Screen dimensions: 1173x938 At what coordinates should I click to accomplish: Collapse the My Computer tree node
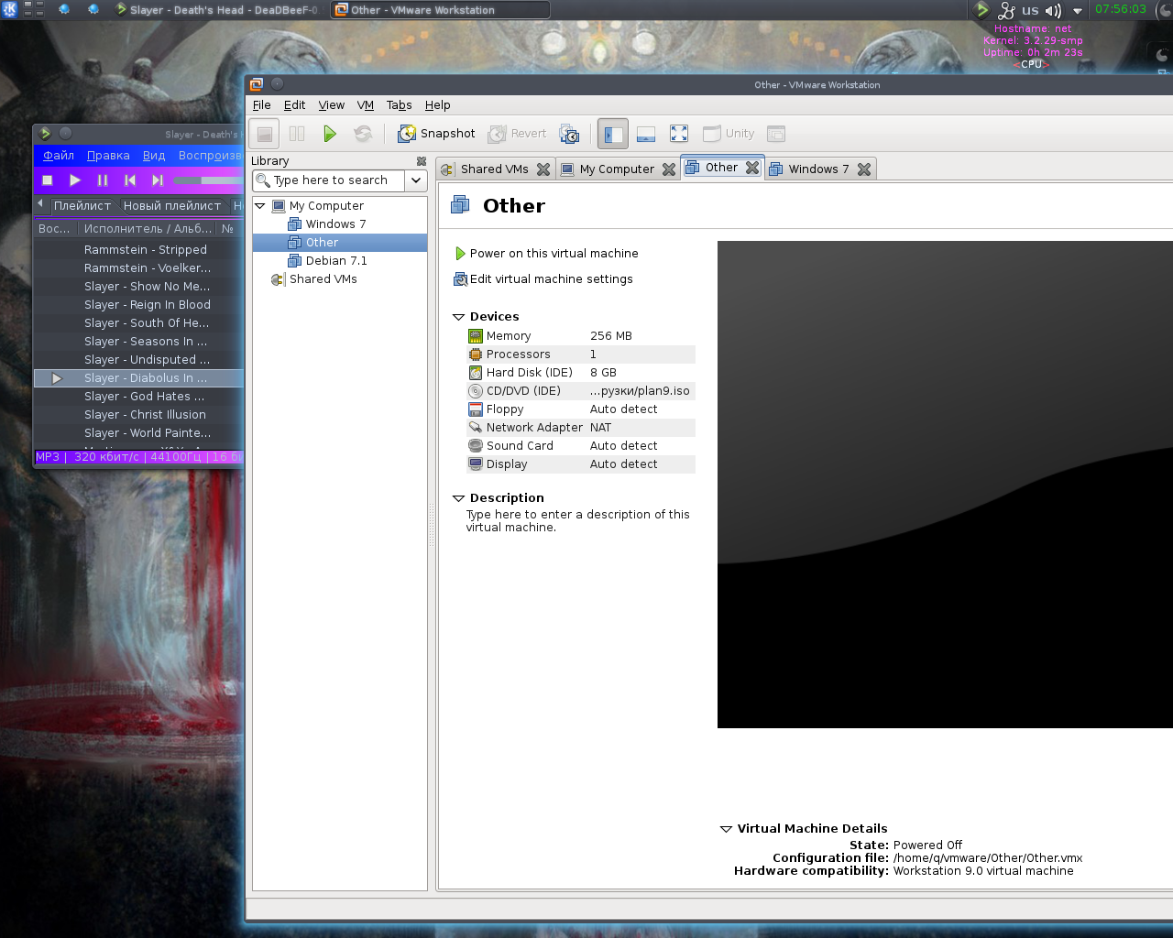coord(260,206)
